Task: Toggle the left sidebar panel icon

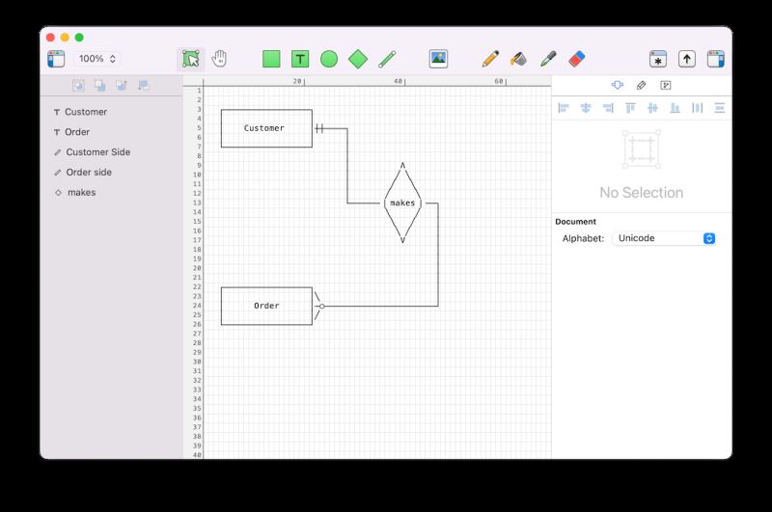Action: pos(56,59)
